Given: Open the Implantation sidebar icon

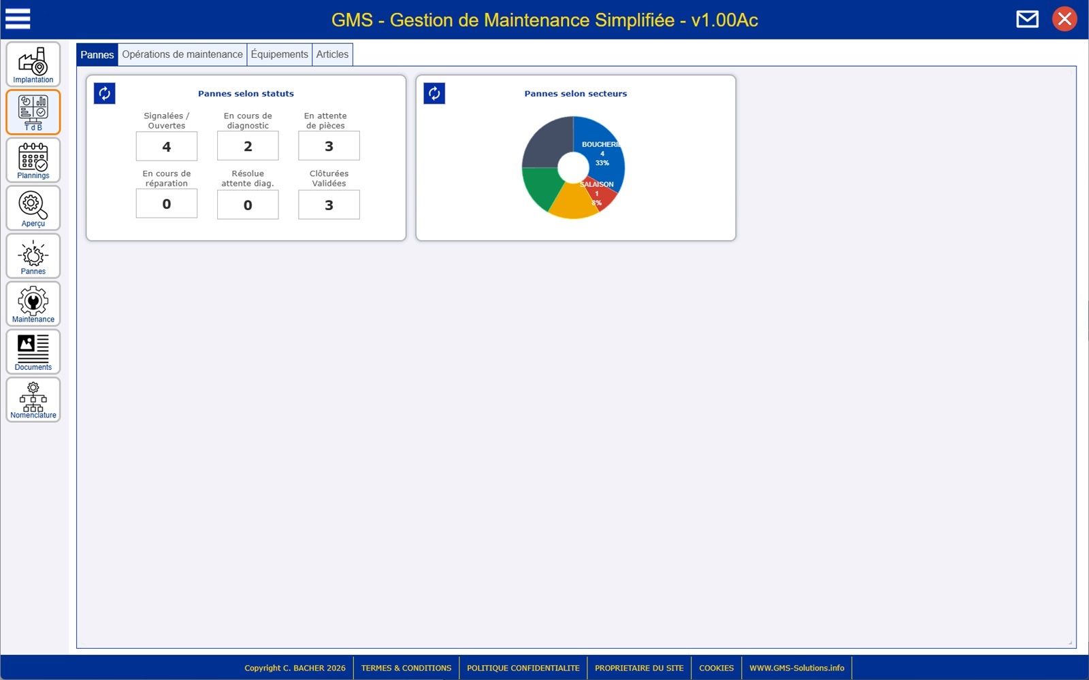Looking at the screenshot, I should pyautogui.click(x=33, y=65).
